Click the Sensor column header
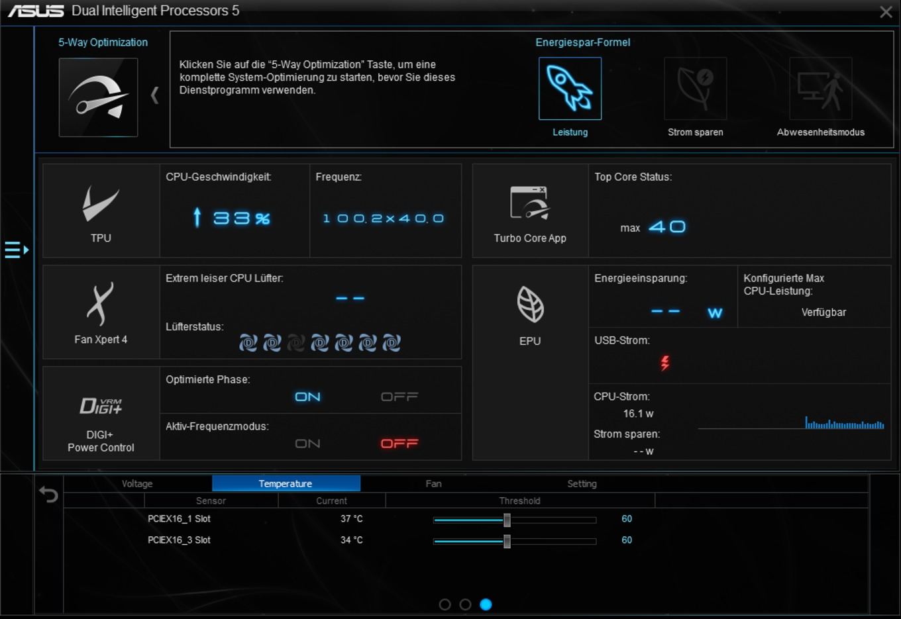901x619 pixels. [211, 500]
